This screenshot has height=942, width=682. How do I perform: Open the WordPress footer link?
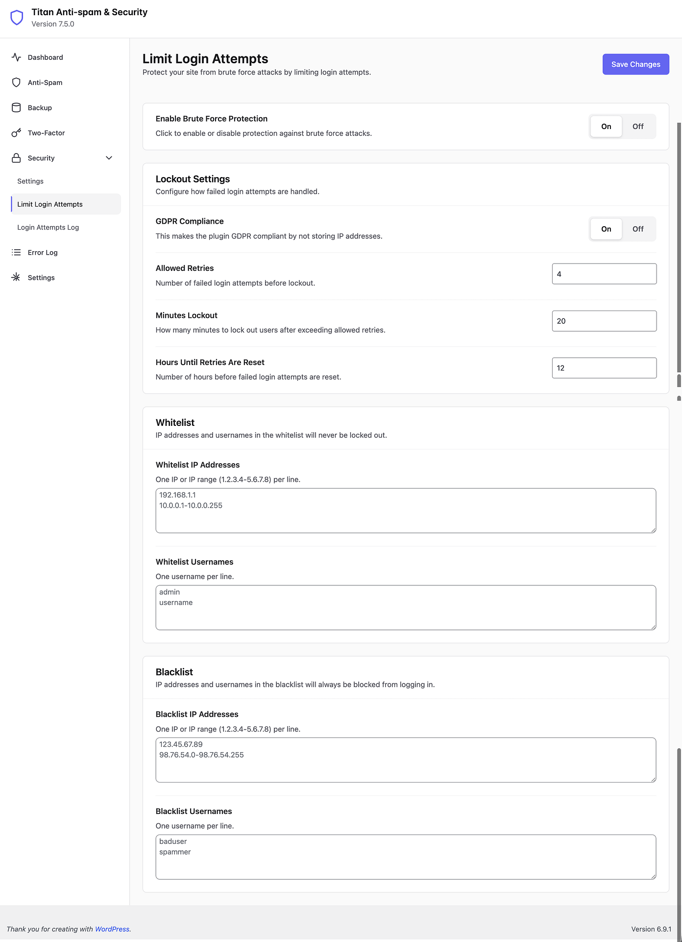tap(112, 929)
